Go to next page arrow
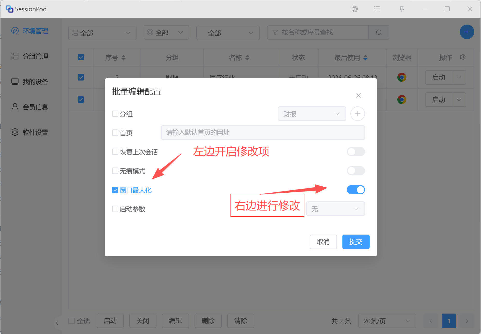This screenshot has height=334, width=481. tap(467, 321)
